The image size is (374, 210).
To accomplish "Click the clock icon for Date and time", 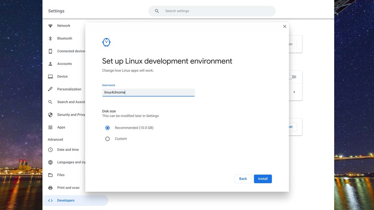I will 50,150.
